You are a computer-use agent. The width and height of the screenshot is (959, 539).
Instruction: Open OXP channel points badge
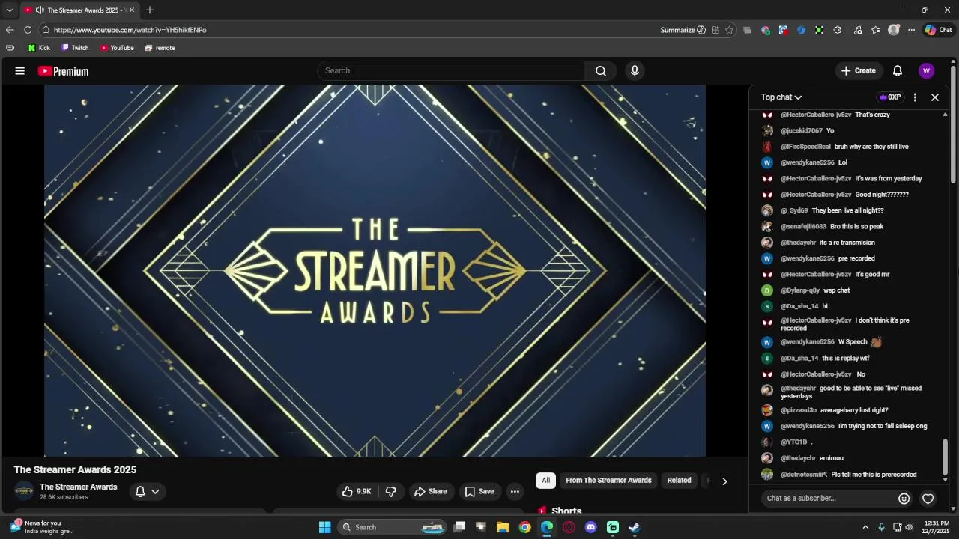[x=890, y=97]
